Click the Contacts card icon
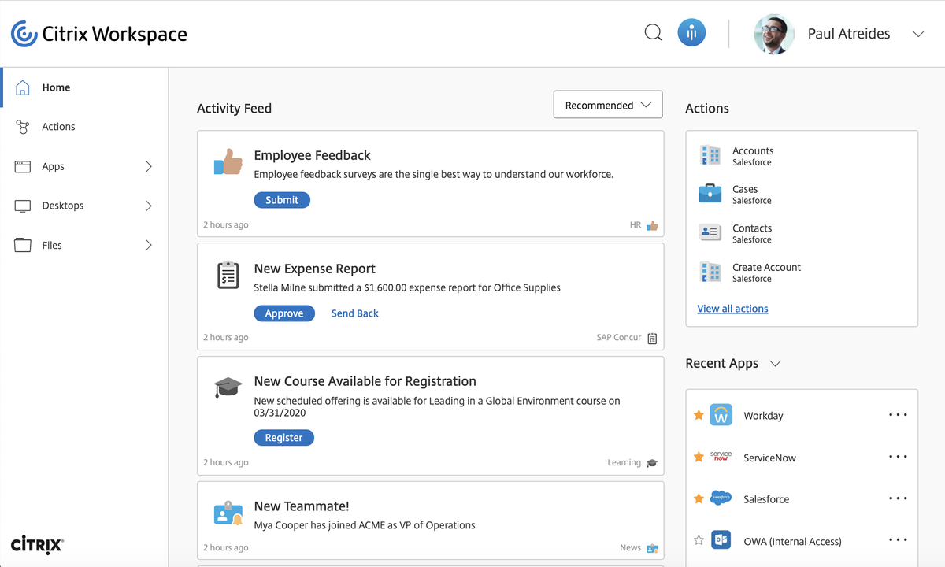 [710, 232]
